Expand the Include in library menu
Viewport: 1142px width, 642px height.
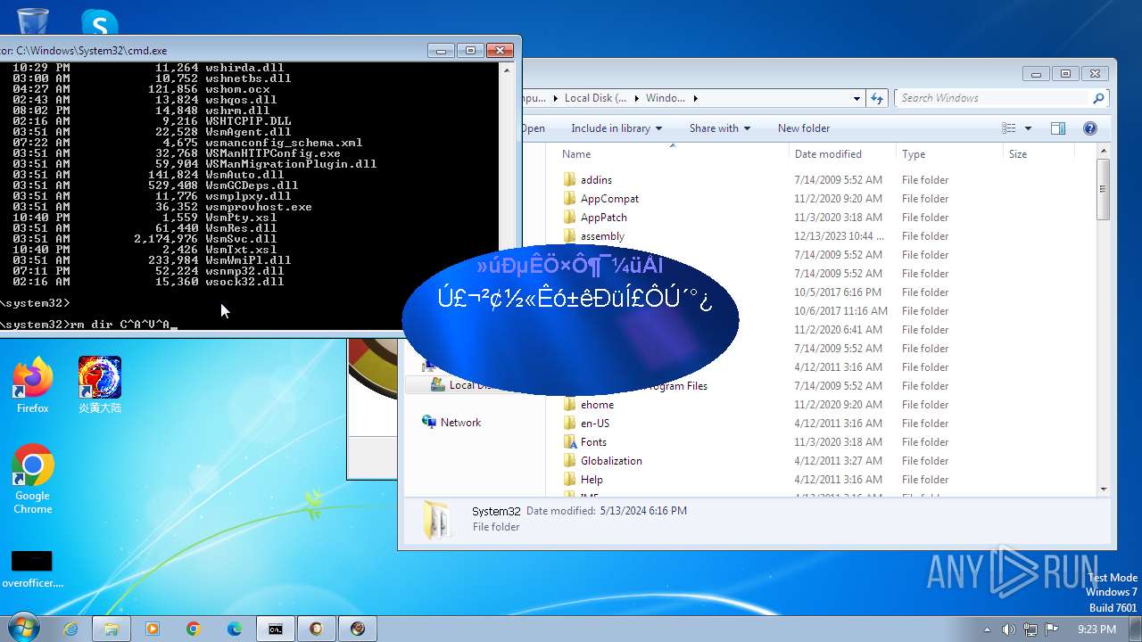[x=617, y=128]
